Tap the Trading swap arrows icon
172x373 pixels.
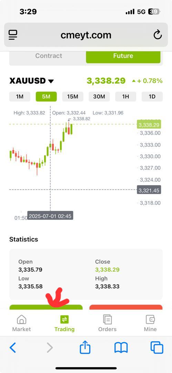(64, 319)
